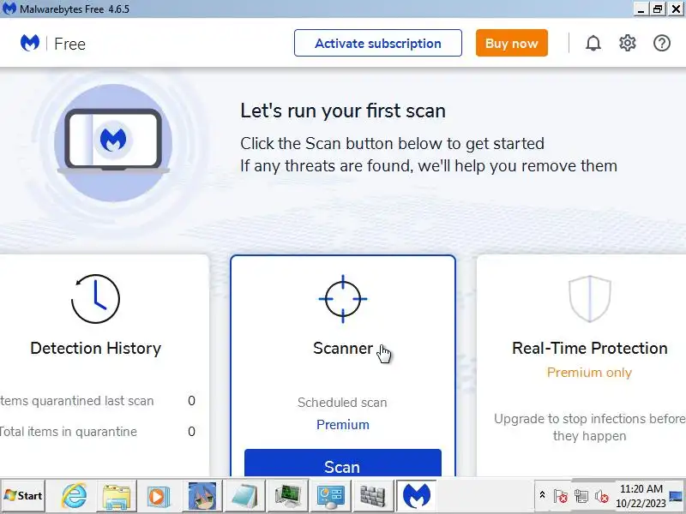The height and width of the screenshot is (514, 686).
Task: Open the Windows Start button
Action: (x=23, y=496)
